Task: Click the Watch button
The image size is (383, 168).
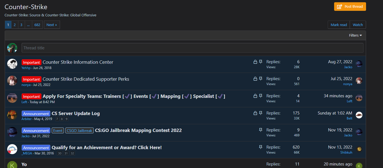Action: point(358,25)
